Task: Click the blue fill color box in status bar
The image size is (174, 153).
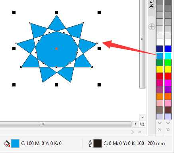Action: pyautogui.click(x=15, y=143)
